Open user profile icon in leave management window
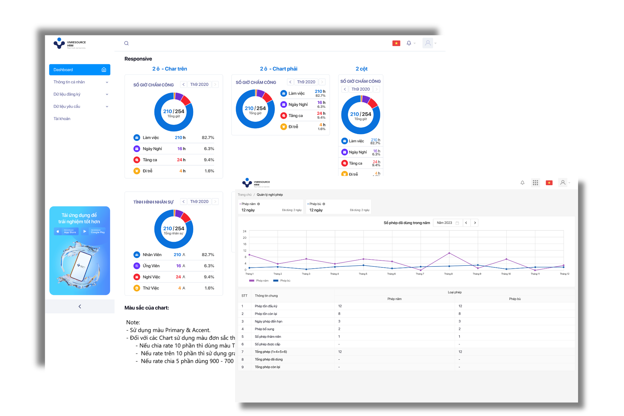624x416 pixels. point(563,182)
